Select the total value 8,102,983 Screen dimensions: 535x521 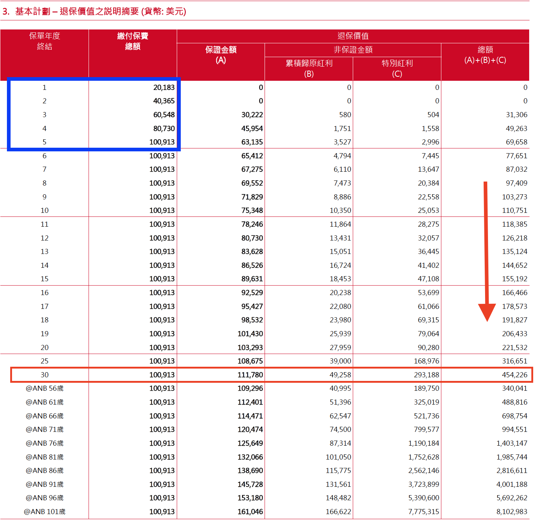pos(512,512)
